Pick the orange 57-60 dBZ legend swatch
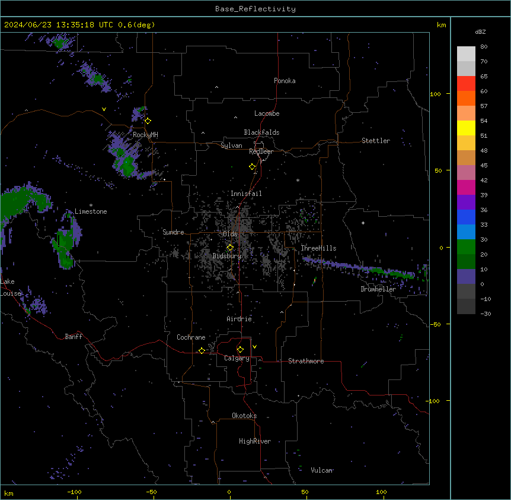511x500 pixels. point(466,98)
